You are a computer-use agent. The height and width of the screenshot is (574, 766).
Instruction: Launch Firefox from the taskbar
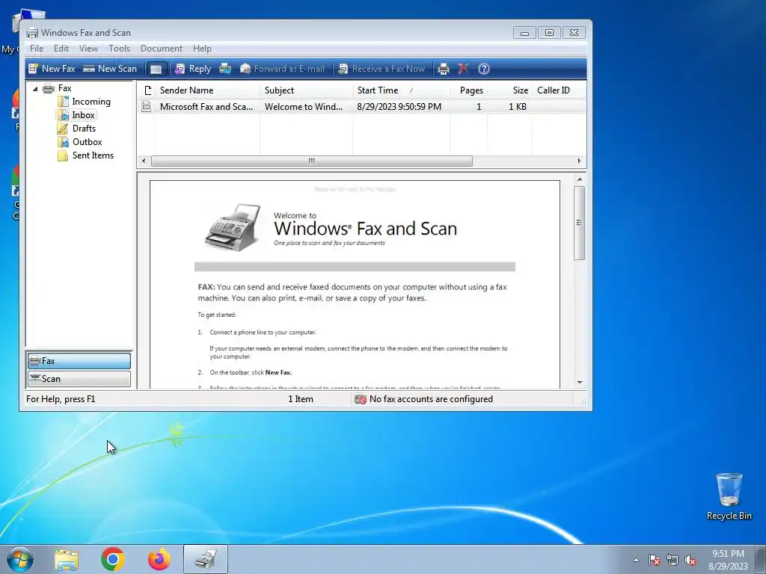click(159, 559)
